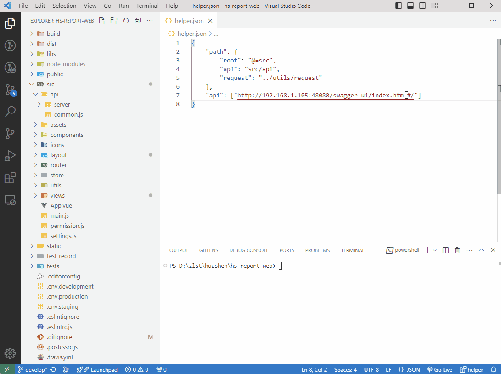
Task: Open the Search view icon
Action: [10, 111]
